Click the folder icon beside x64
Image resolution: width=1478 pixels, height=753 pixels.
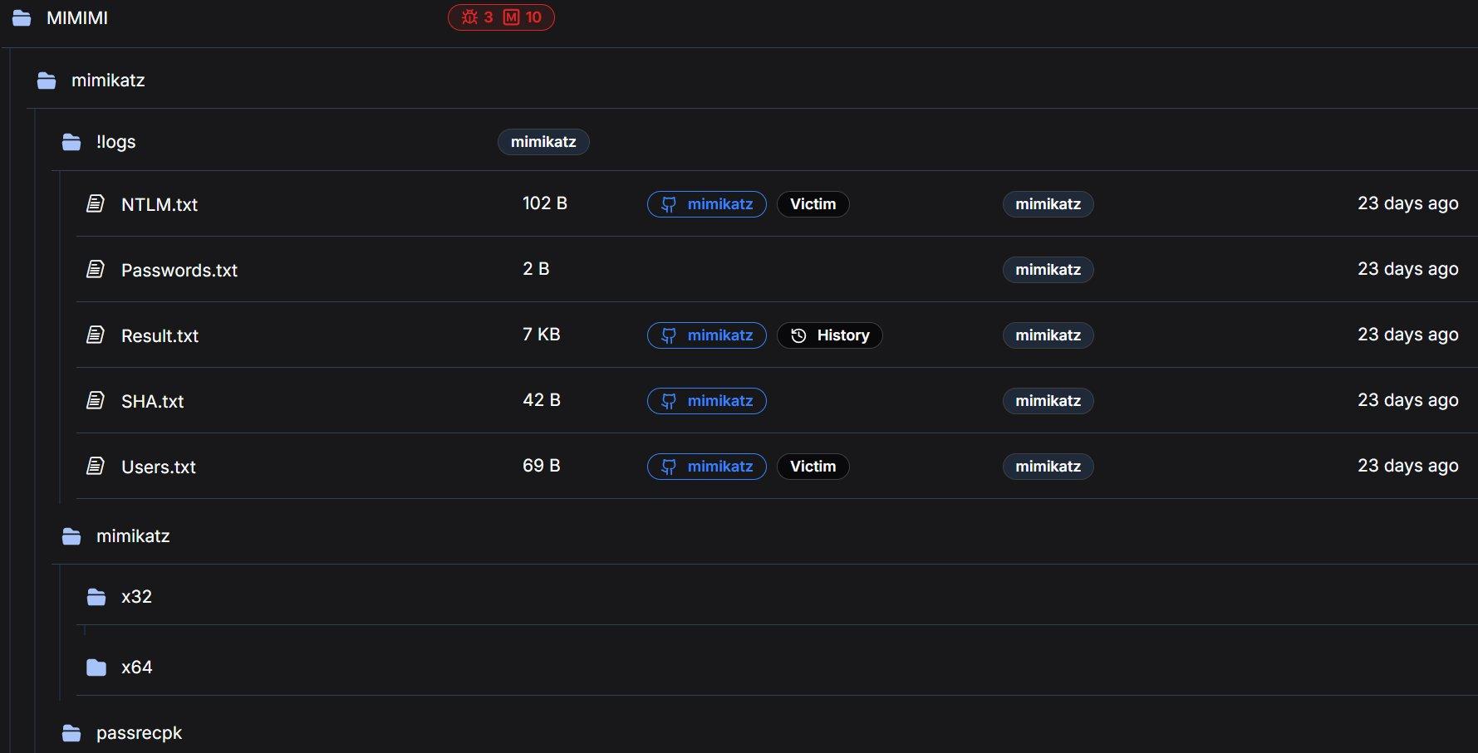(97, 667)
